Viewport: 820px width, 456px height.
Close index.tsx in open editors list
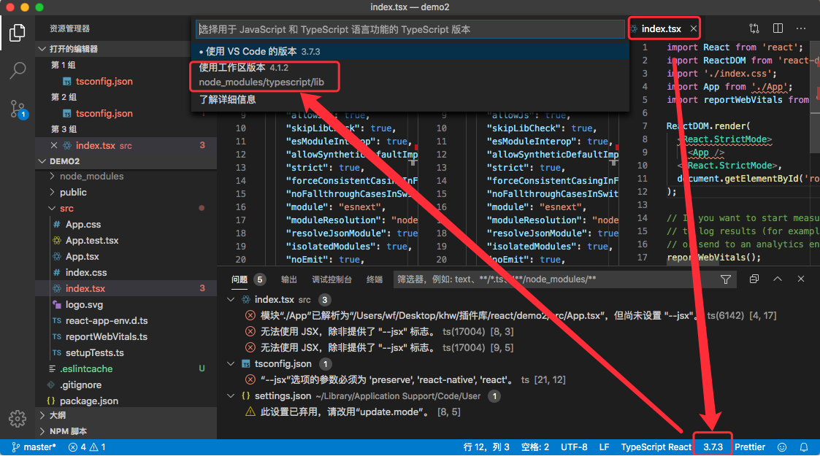coord(54,146)
